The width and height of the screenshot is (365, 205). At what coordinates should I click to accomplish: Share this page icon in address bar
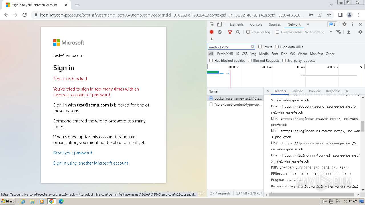320,15
